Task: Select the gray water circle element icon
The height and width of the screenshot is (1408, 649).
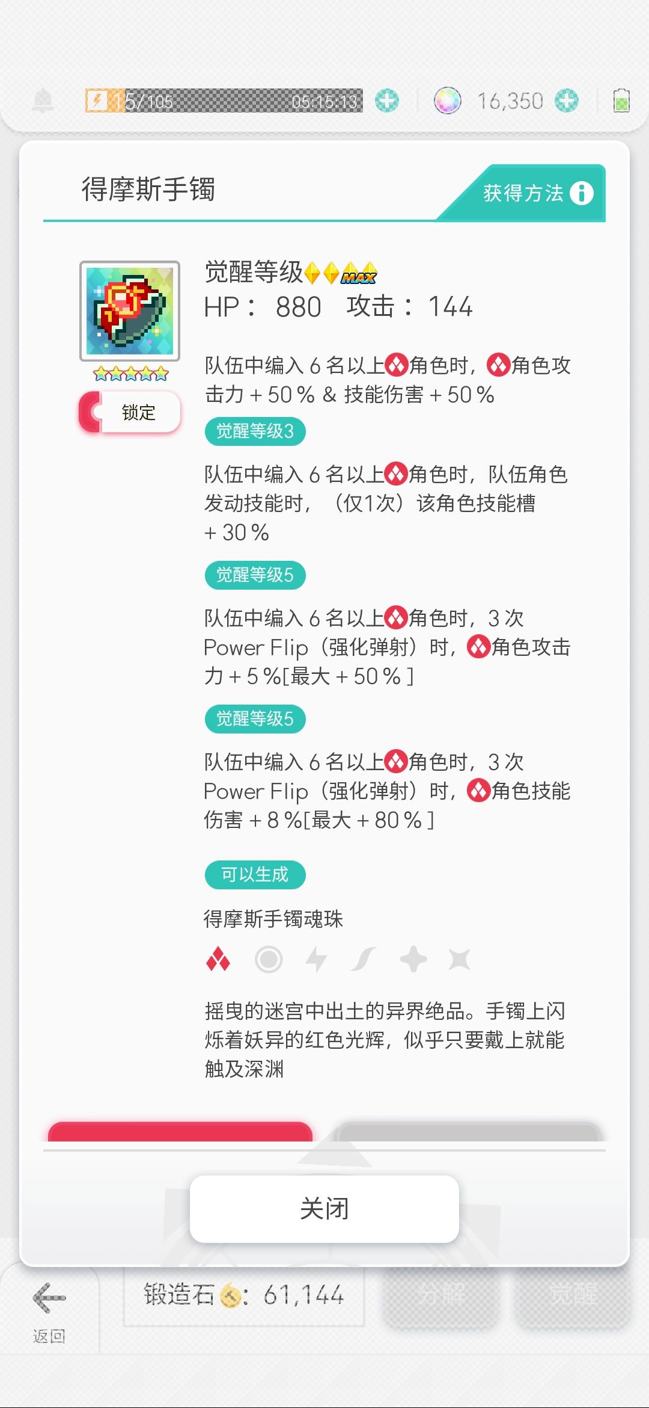Action: coord(268,960)
